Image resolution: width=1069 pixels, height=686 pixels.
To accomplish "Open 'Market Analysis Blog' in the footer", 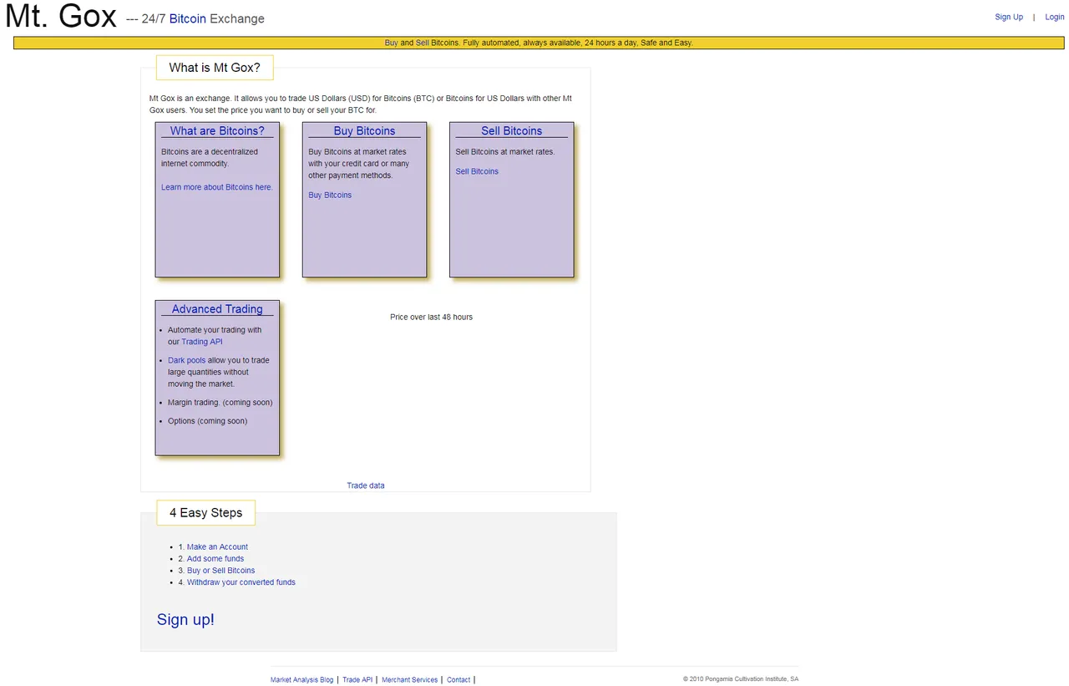I will coord(301,680).
